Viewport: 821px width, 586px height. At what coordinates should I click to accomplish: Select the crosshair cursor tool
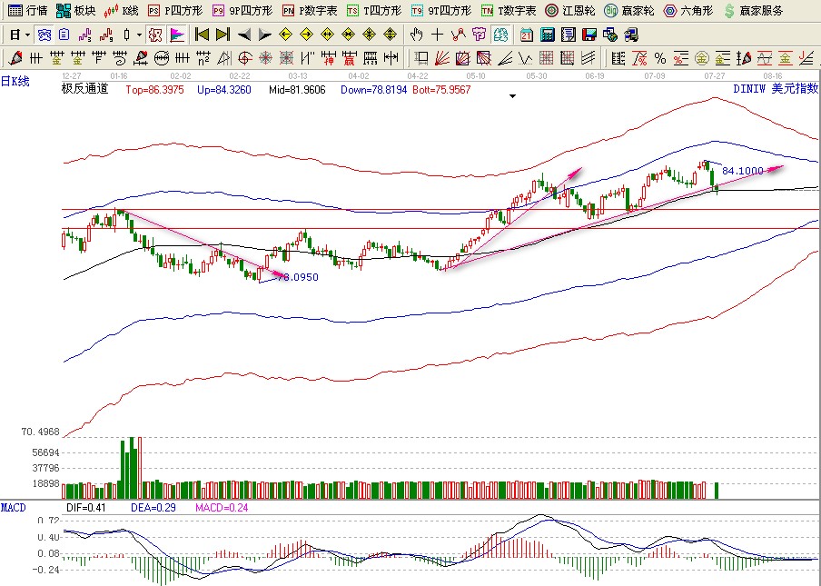pyautogui.click(x=438, y=35)
